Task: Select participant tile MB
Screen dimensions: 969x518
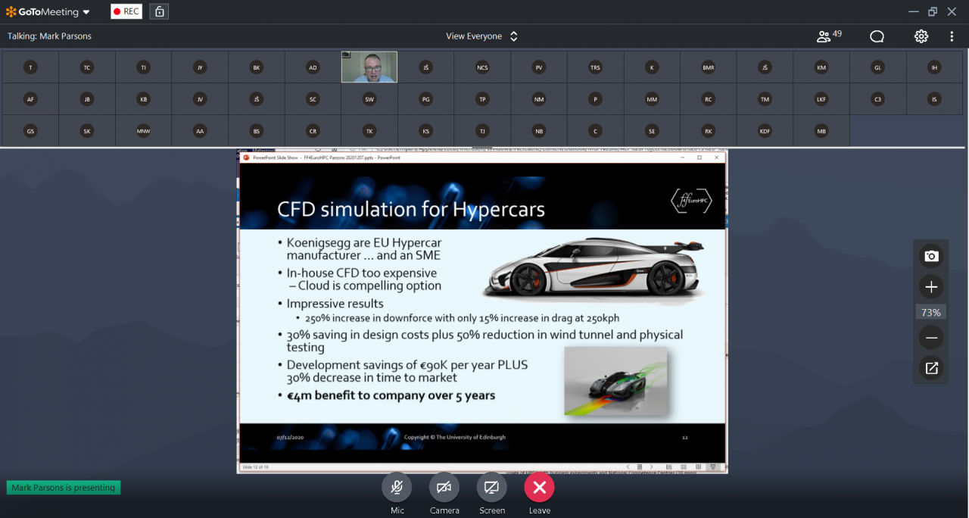Action: pos(821,131)
